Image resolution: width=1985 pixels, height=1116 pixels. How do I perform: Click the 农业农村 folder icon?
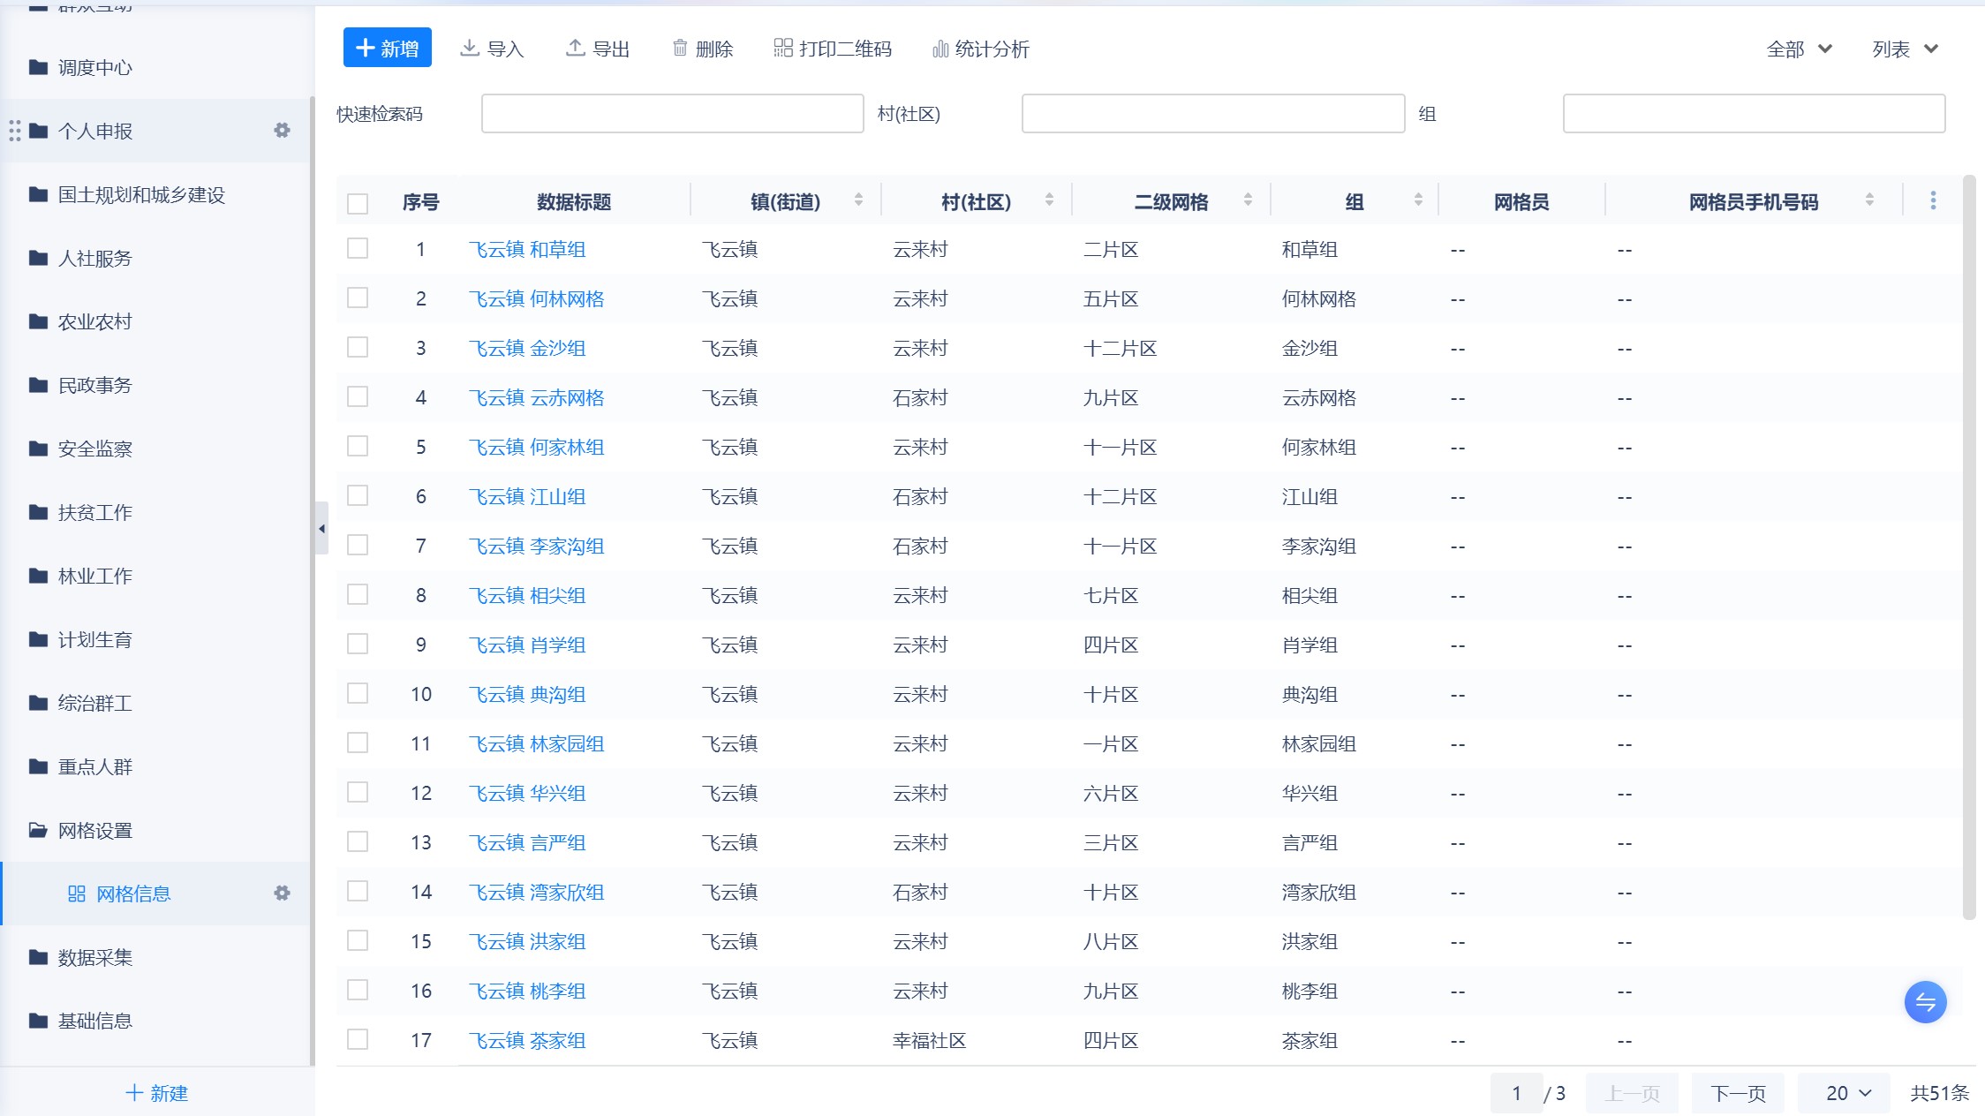point(38,321)
